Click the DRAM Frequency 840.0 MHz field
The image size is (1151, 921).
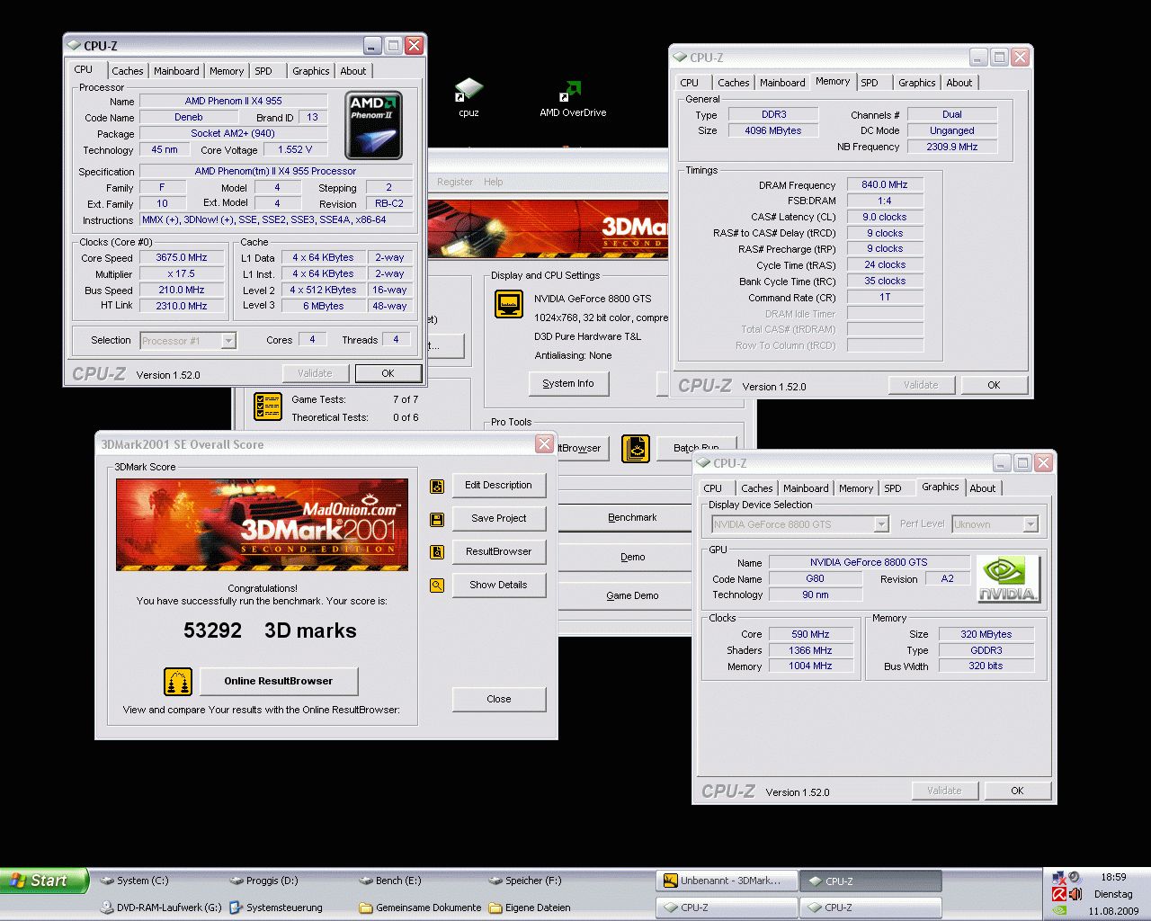pos(885,185)
